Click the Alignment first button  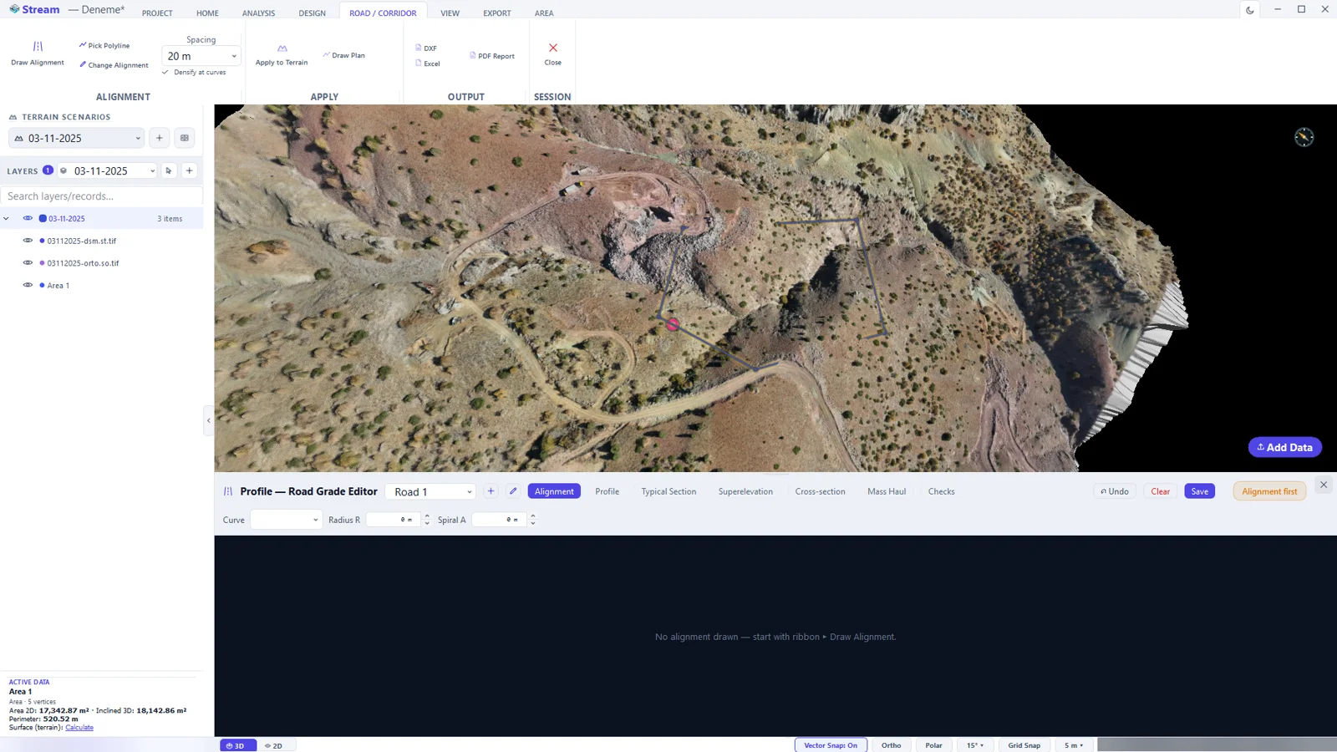point(1269,491)
